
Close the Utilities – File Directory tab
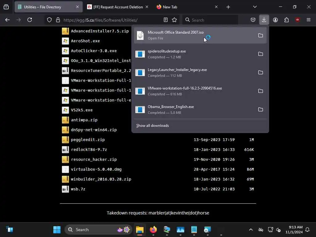[77, 7]
